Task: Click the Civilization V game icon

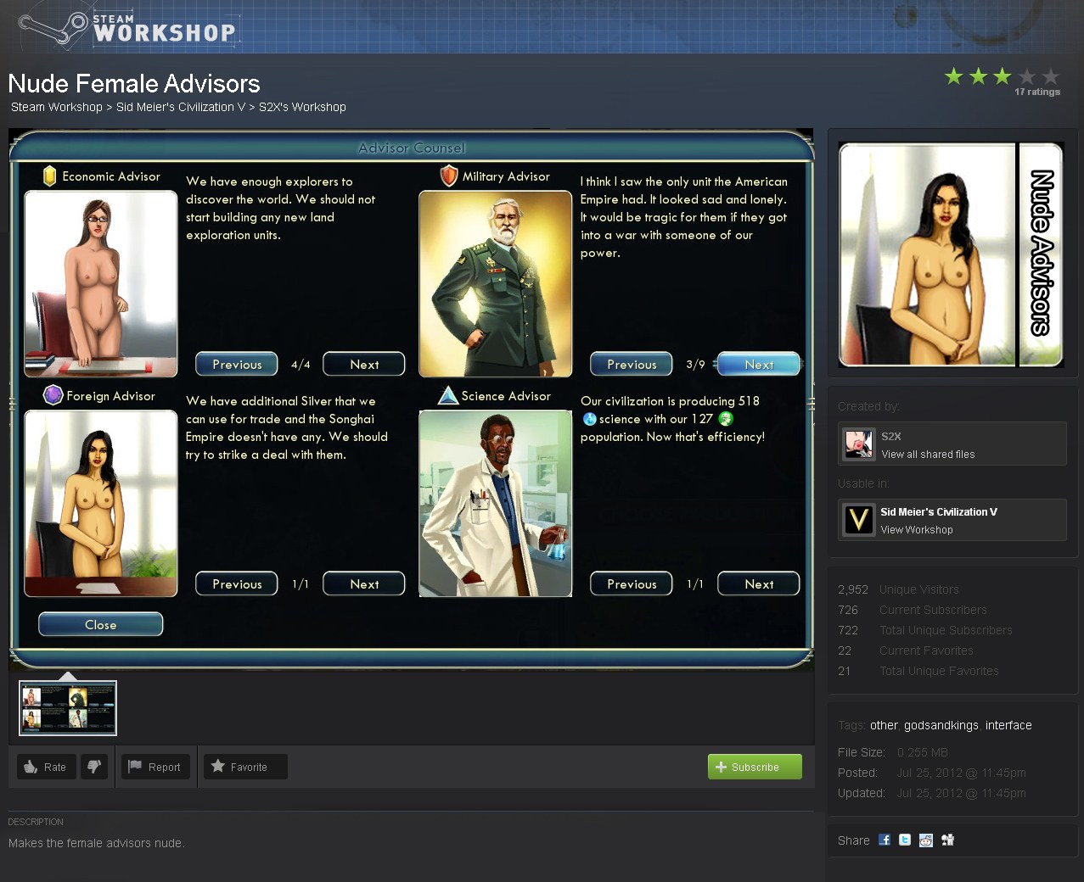Action: pyautogui.click(x=859, y=519)
